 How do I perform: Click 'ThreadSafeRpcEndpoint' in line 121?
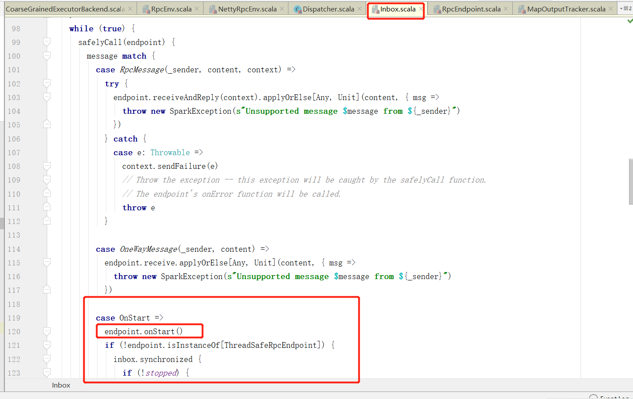[271, 345]
